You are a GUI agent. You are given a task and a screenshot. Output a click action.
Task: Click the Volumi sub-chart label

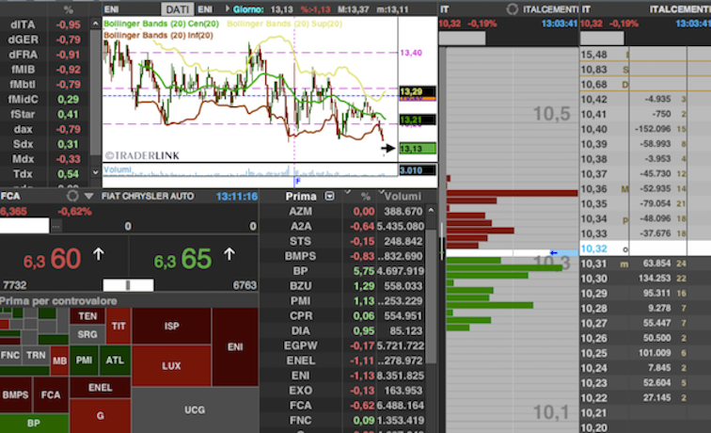[118, 169]
